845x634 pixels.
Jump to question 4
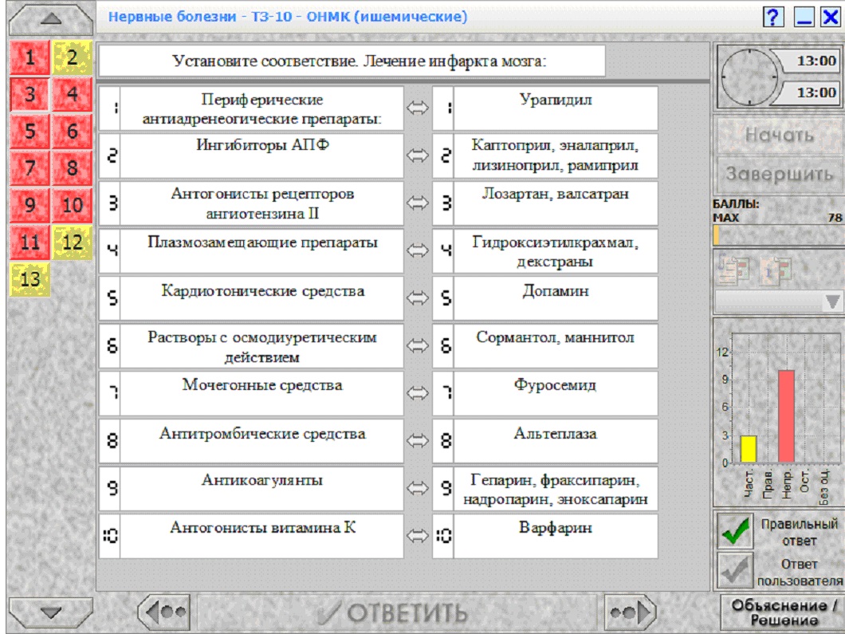coord(73,94)
